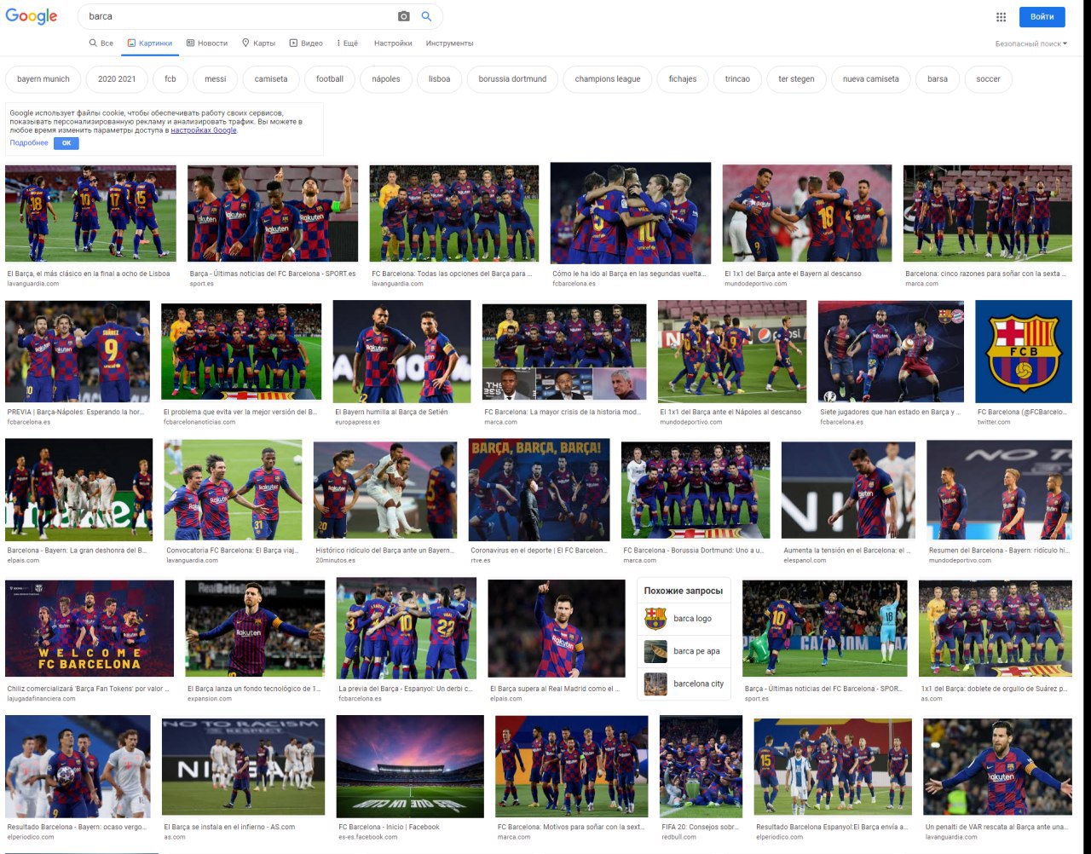
Task: Expand the Безопасный поиск dropdown
Action: 1031,43
